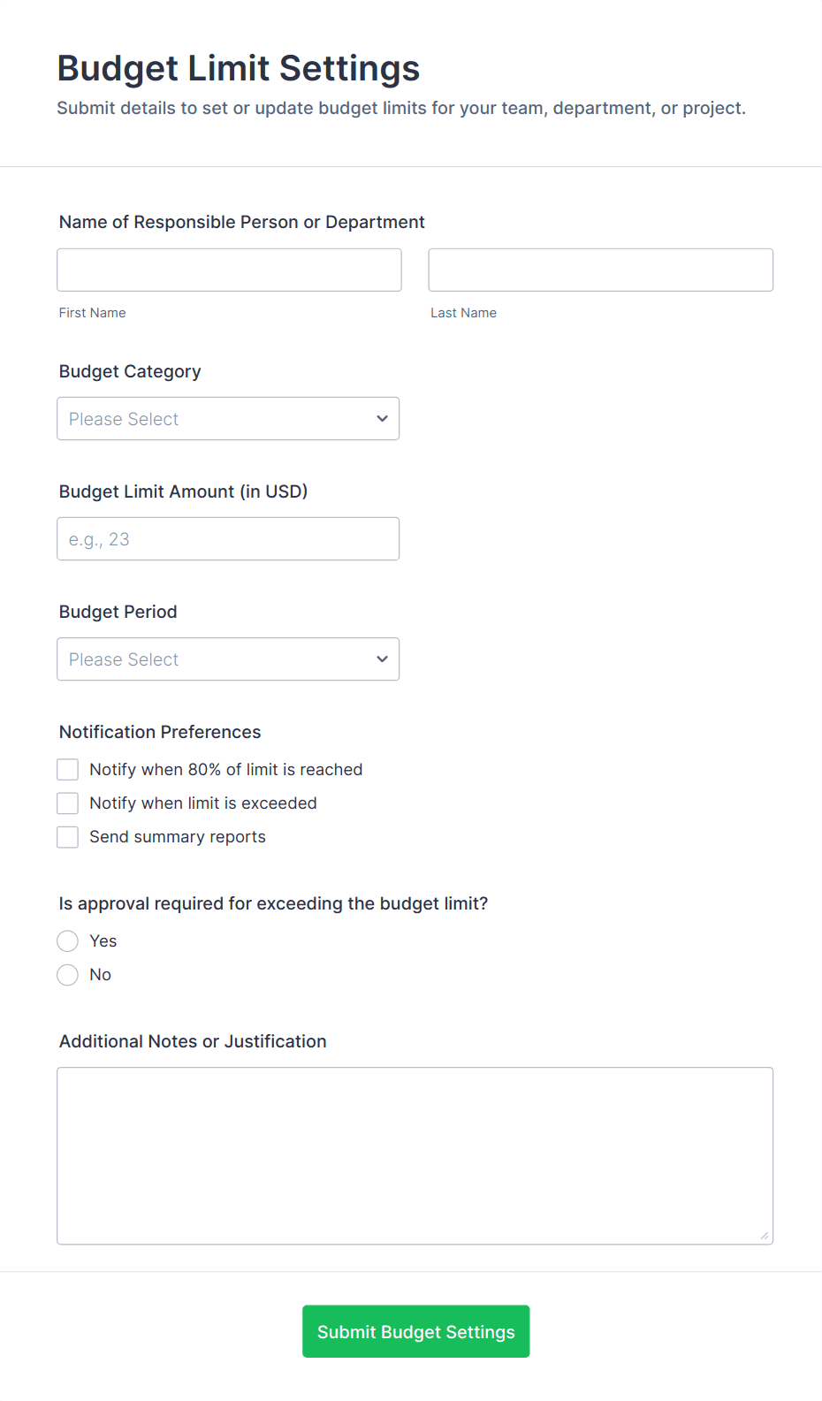Focus the Additional Notes or Justification textarea
822x1401 pixels.
[x=415, y=1155]
